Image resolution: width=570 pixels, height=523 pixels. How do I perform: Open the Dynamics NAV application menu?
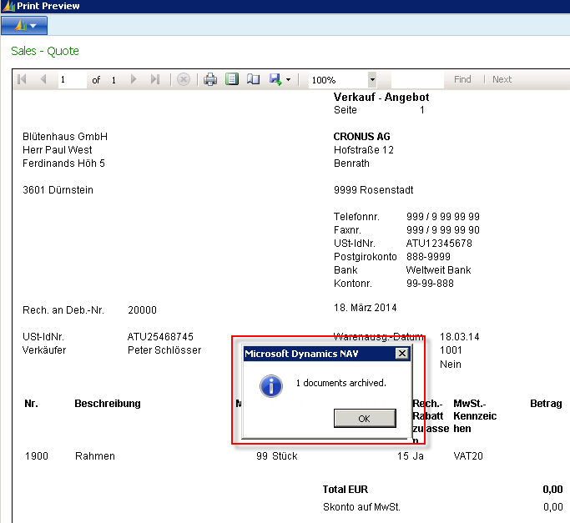coord(24,26)
